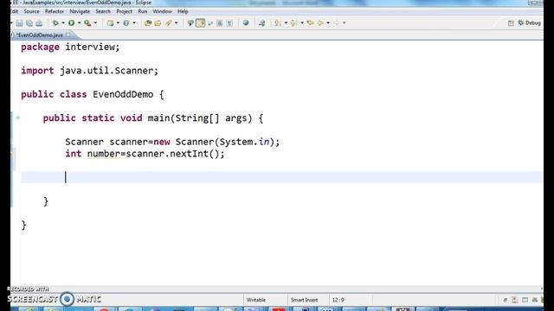Navigate back with the yellow arrow

pyautogui.click(x=320, y=23)
